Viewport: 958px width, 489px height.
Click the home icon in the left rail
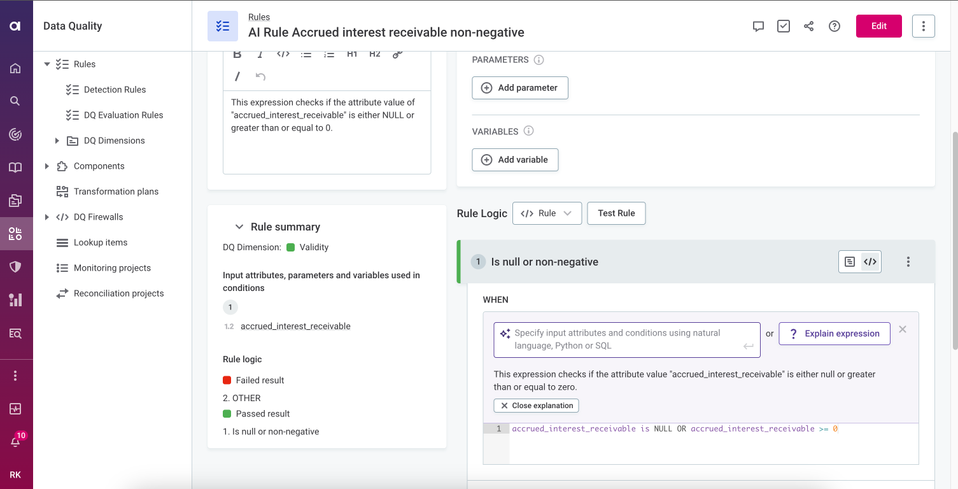[x=16, y=68]
